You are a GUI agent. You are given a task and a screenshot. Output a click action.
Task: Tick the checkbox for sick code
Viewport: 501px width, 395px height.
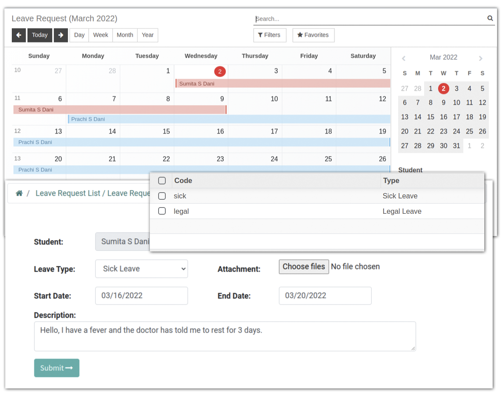tap(162, 196)
